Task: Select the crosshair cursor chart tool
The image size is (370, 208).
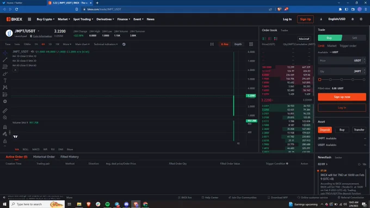Action: click(x=5, y=53)
